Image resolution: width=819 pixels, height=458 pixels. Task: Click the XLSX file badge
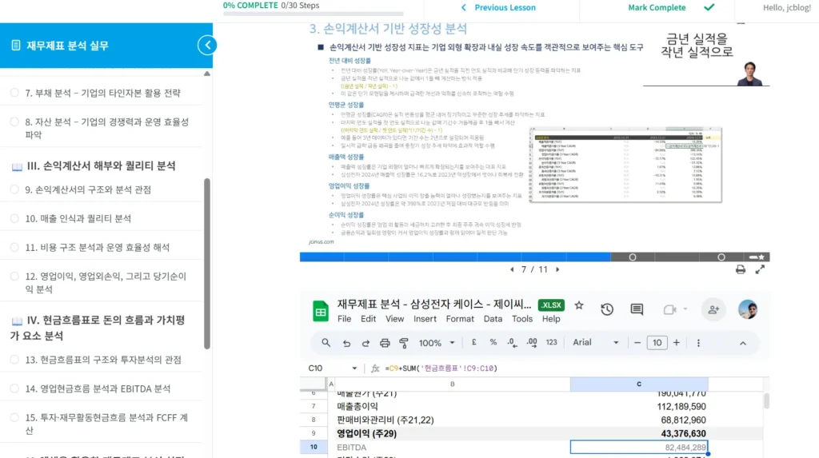coord(551,305)
